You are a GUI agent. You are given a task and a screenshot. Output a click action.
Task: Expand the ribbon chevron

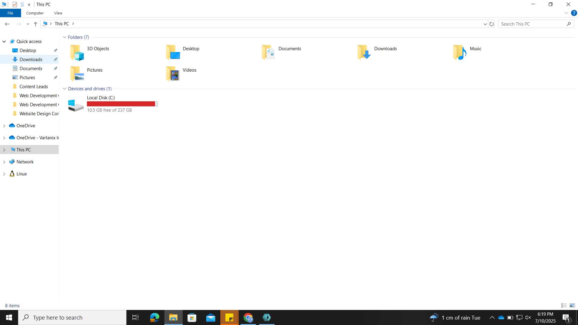click(x=566, y=13)
